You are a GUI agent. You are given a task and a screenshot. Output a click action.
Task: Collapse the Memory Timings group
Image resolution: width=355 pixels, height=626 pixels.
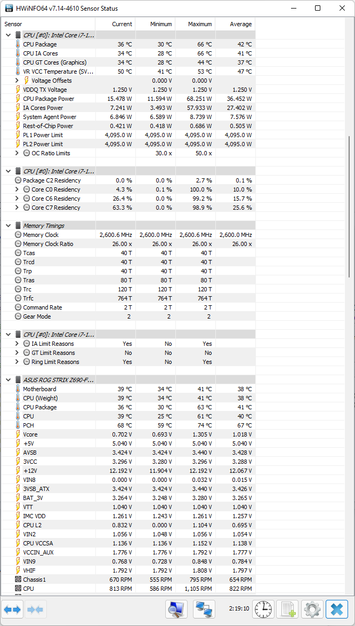pos(8,226)
